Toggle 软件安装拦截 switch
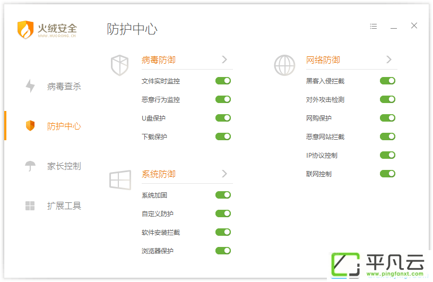Image resolution: width=433 pixels, height=282 pixels. [x=223, y=232]
